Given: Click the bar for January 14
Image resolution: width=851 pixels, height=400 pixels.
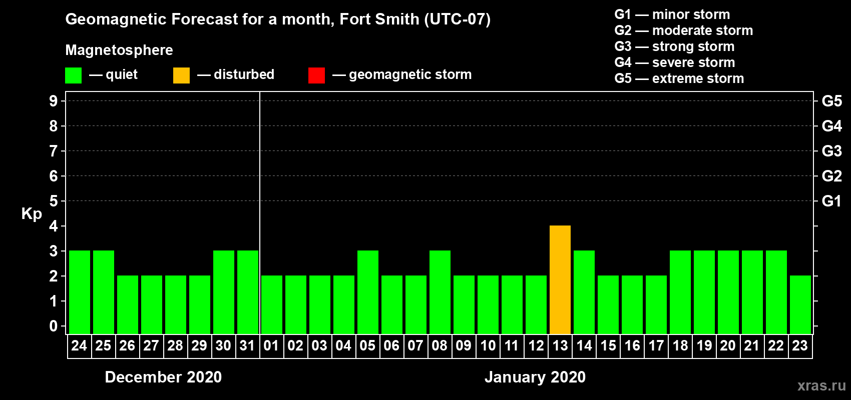Looking at the screenshot, I should 584,292.
